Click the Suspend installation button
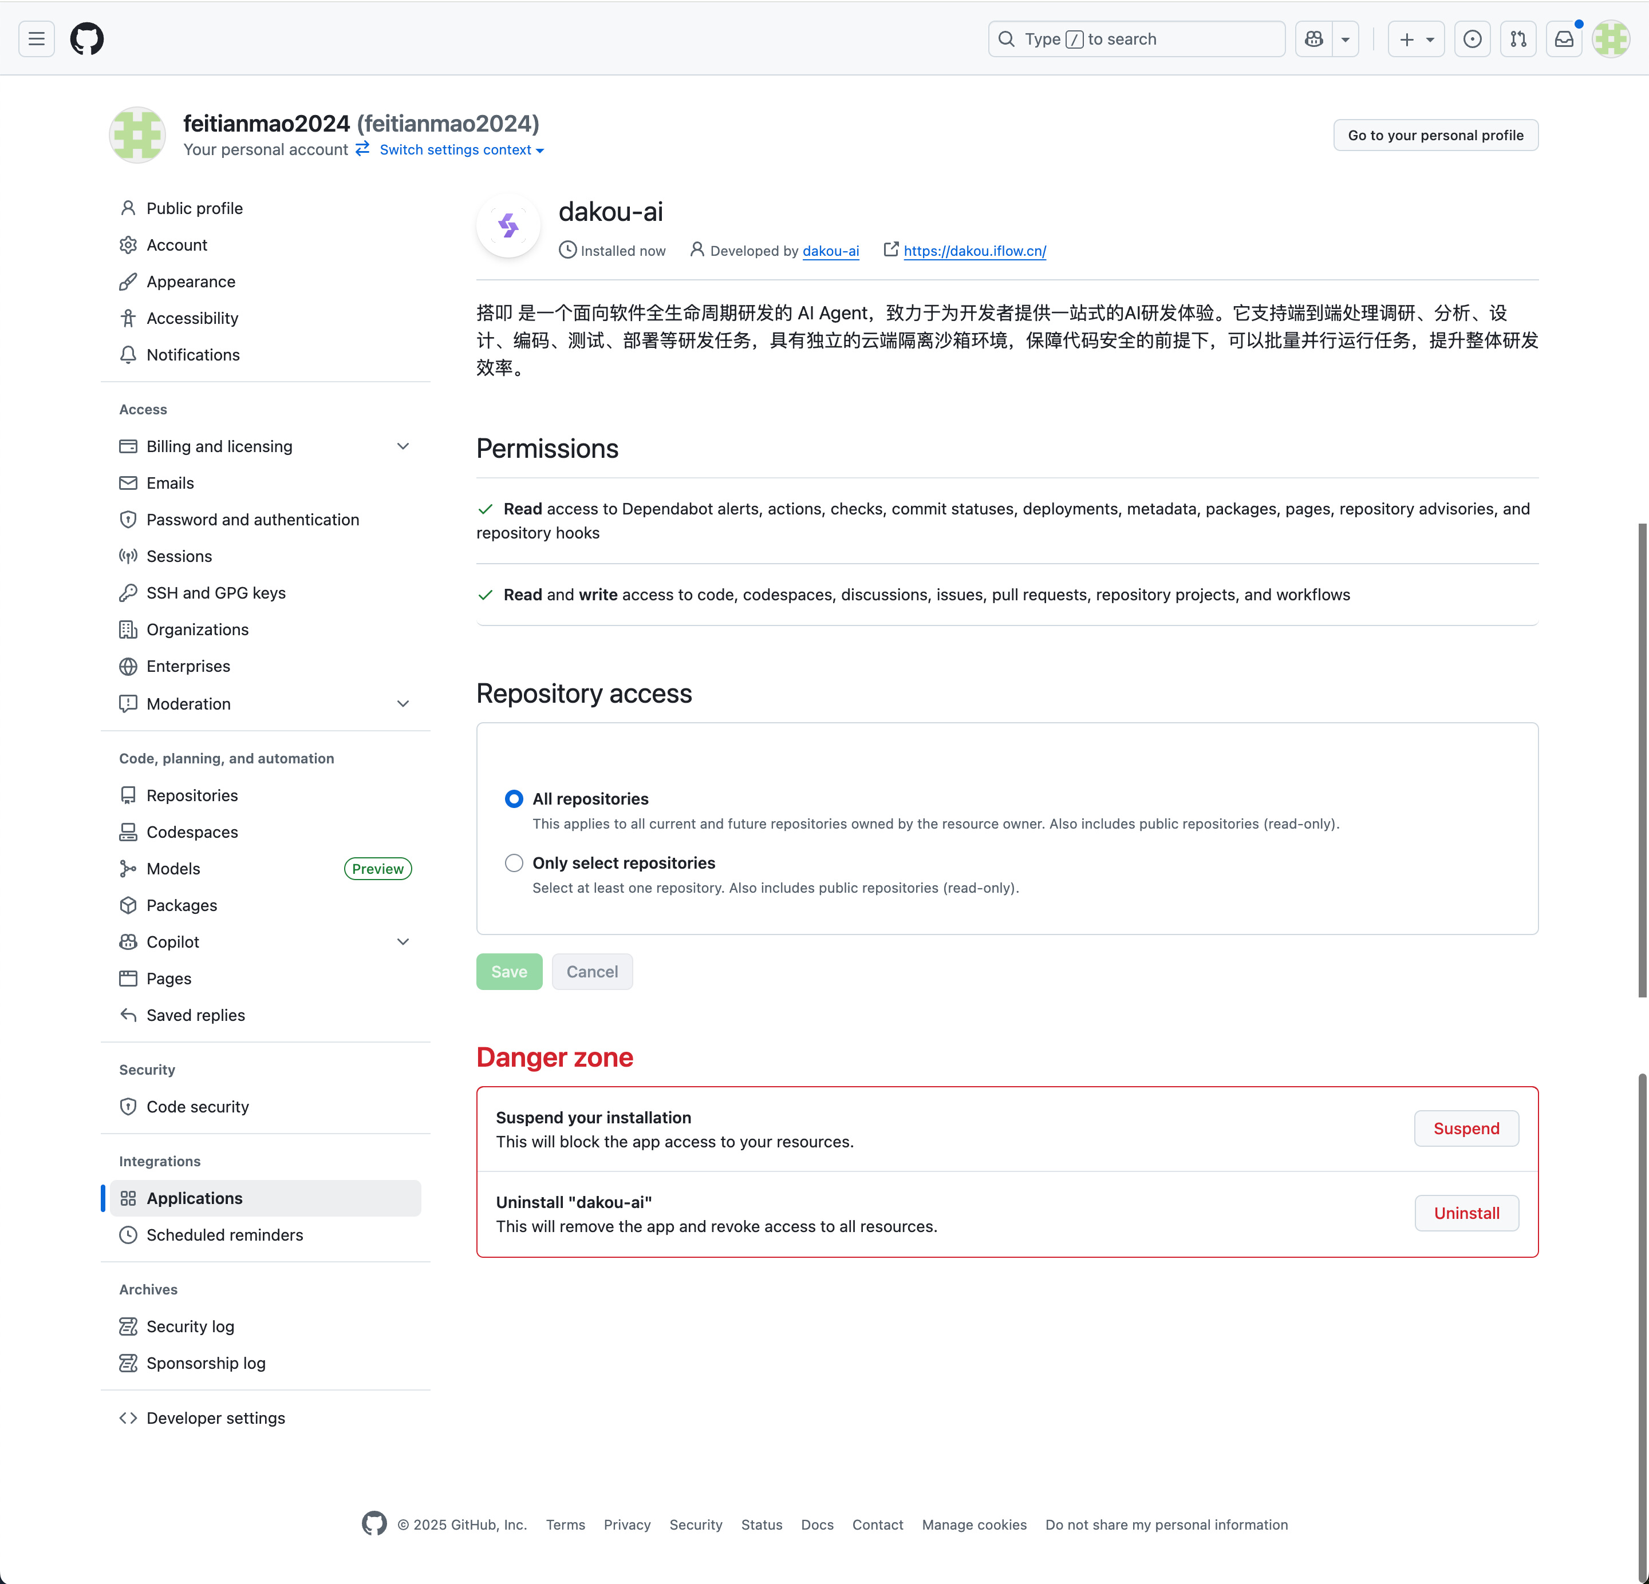This screenshot has width=1649, height=1584. pos(1466,1128)
